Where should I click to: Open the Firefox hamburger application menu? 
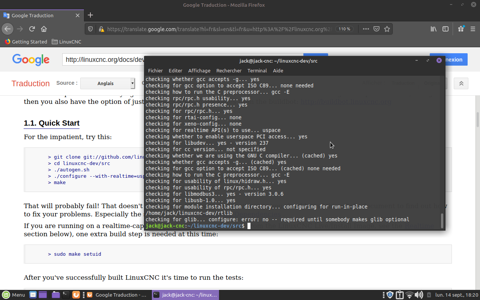(473, 29)
